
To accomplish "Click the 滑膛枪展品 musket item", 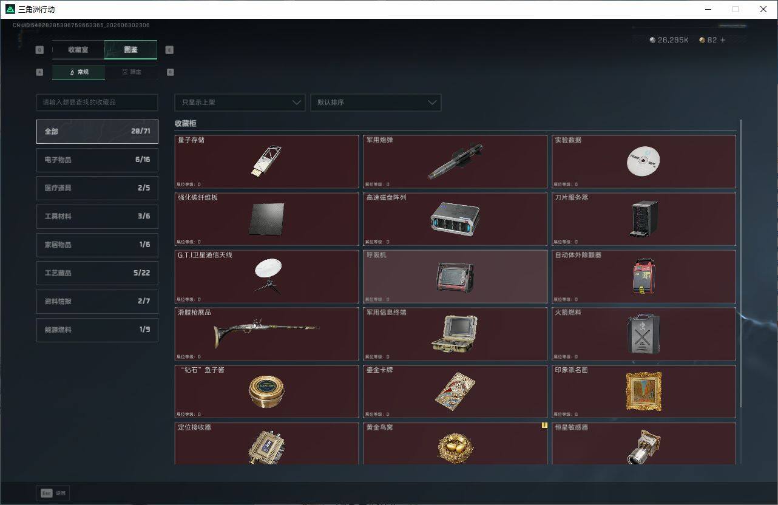I will (266, 334).
